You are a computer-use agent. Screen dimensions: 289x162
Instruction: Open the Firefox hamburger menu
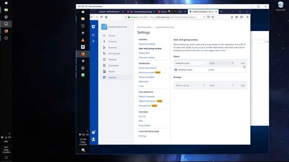click(247, 17)
